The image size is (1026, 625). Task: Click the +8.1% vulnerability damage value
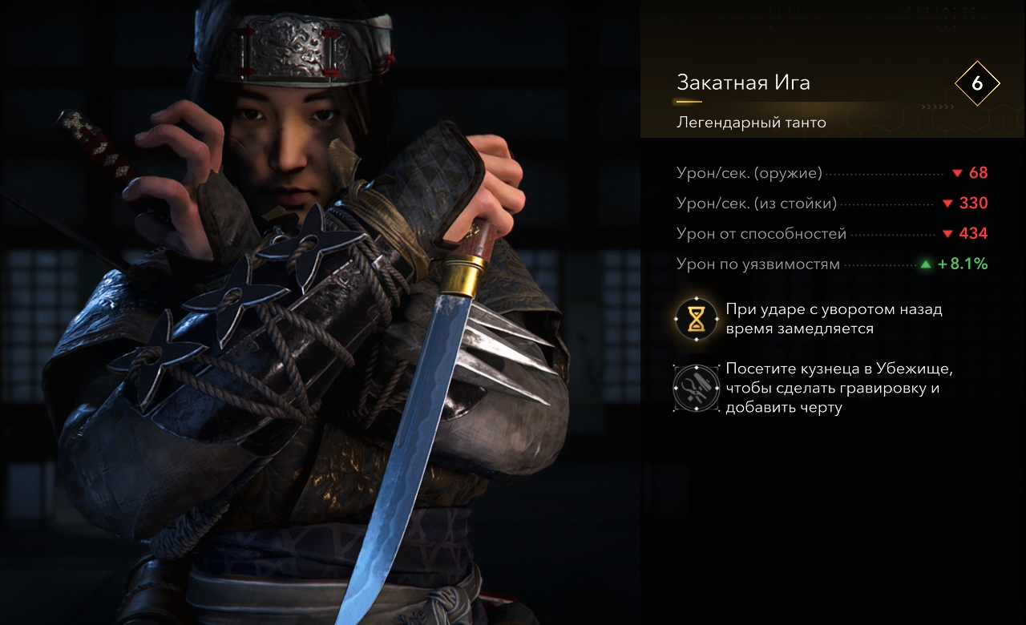963,264
